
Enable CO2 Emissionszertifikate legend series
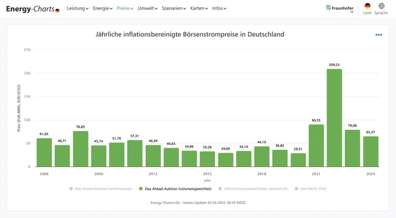tap(253, 189)
